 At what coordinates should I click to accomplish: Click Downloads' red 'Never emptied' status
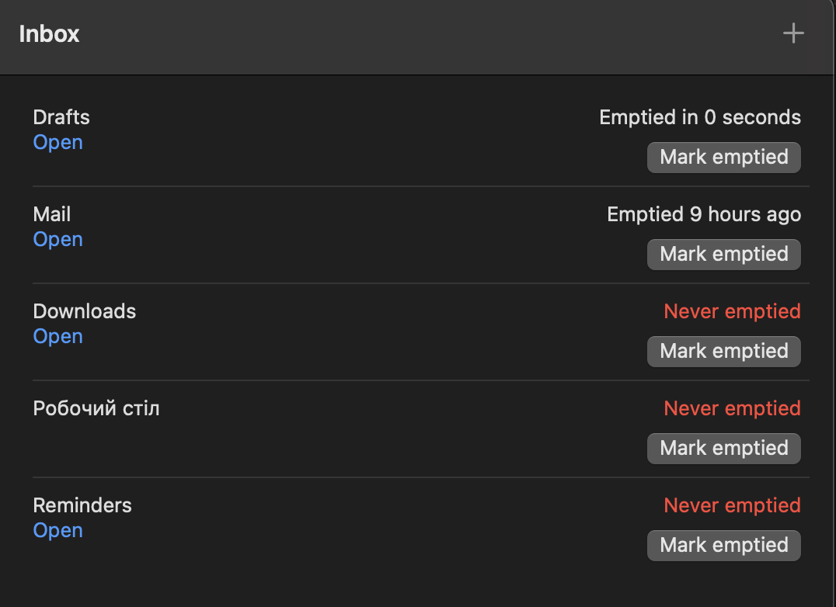coord(732,311)
